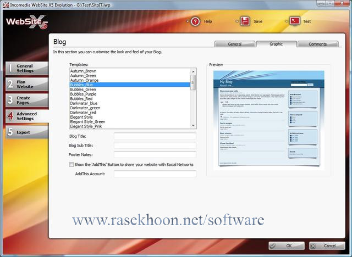This screenshot has width=352, height=257.
Task: Close the WebSite X5 window
Action: pos(342,3)
